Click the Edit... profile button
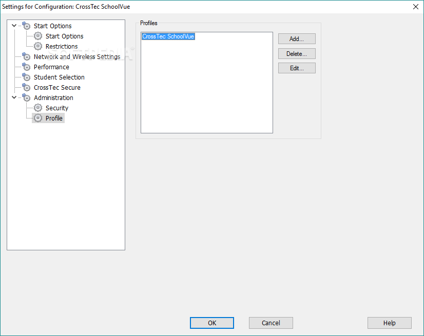Image resolution: width=424 pixels, height=336 pixels. (x=297, y=68)
